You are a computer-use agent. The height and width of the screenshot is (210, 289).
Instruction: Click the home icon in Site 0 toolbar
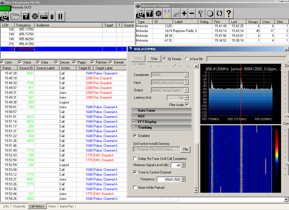tap(4, 16)
